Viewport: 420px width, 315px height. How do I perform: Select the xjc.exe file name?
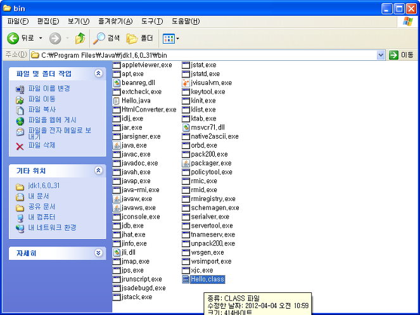coord(202,270)
